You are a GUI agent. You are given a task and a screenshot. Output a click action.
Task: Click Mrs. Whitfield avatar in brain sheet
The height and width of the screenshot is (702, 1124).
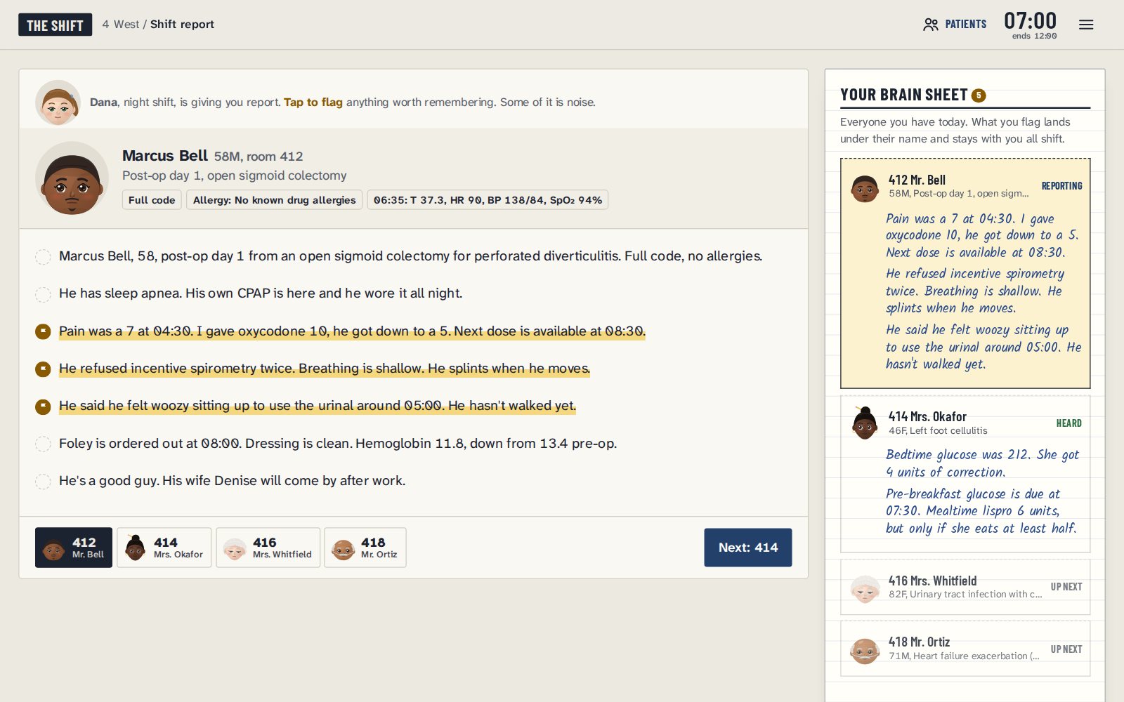point(865,589)
